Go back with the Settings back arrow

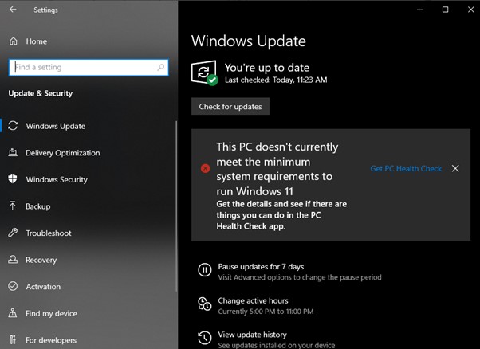[x=13, y=10]
